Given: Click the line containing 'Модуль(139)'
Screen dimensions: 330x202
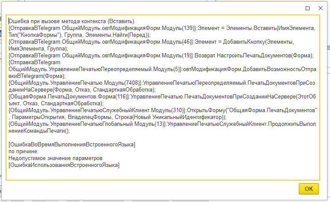Looking at the screenshot, I should click(162, 28).
